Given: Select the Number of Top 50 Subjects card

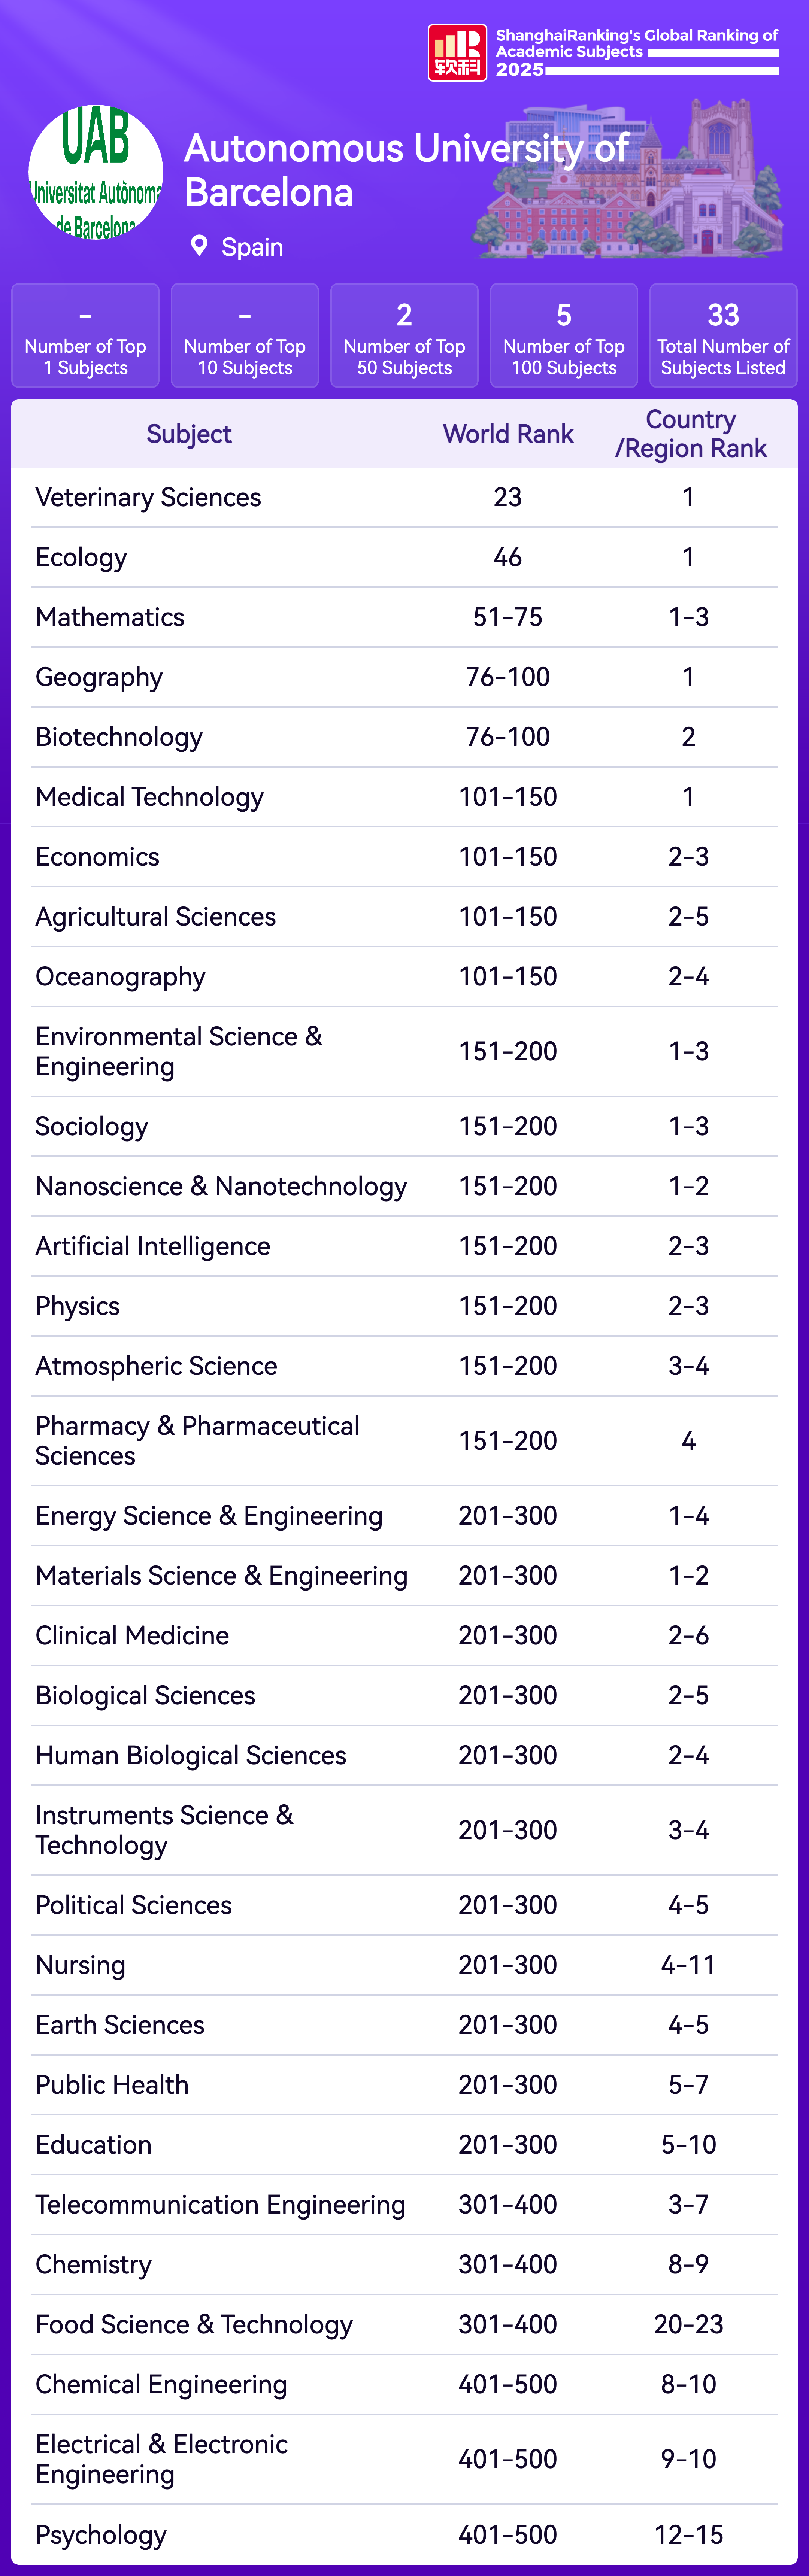Looking at the screenshot, I should coord(404,336).
